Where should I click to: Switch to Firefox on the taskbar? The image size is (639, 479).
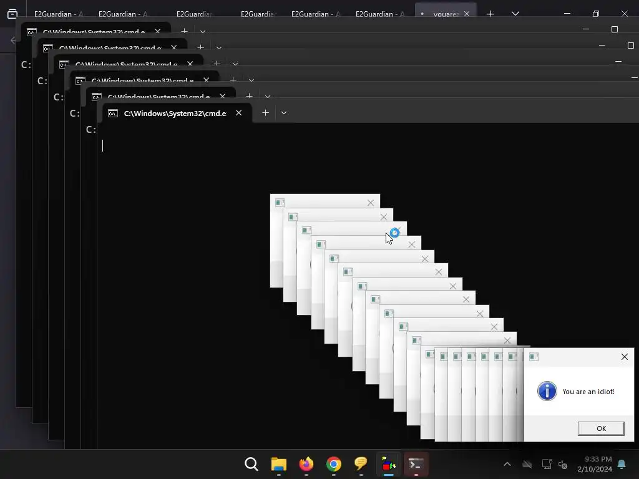[x=306, y=464]
